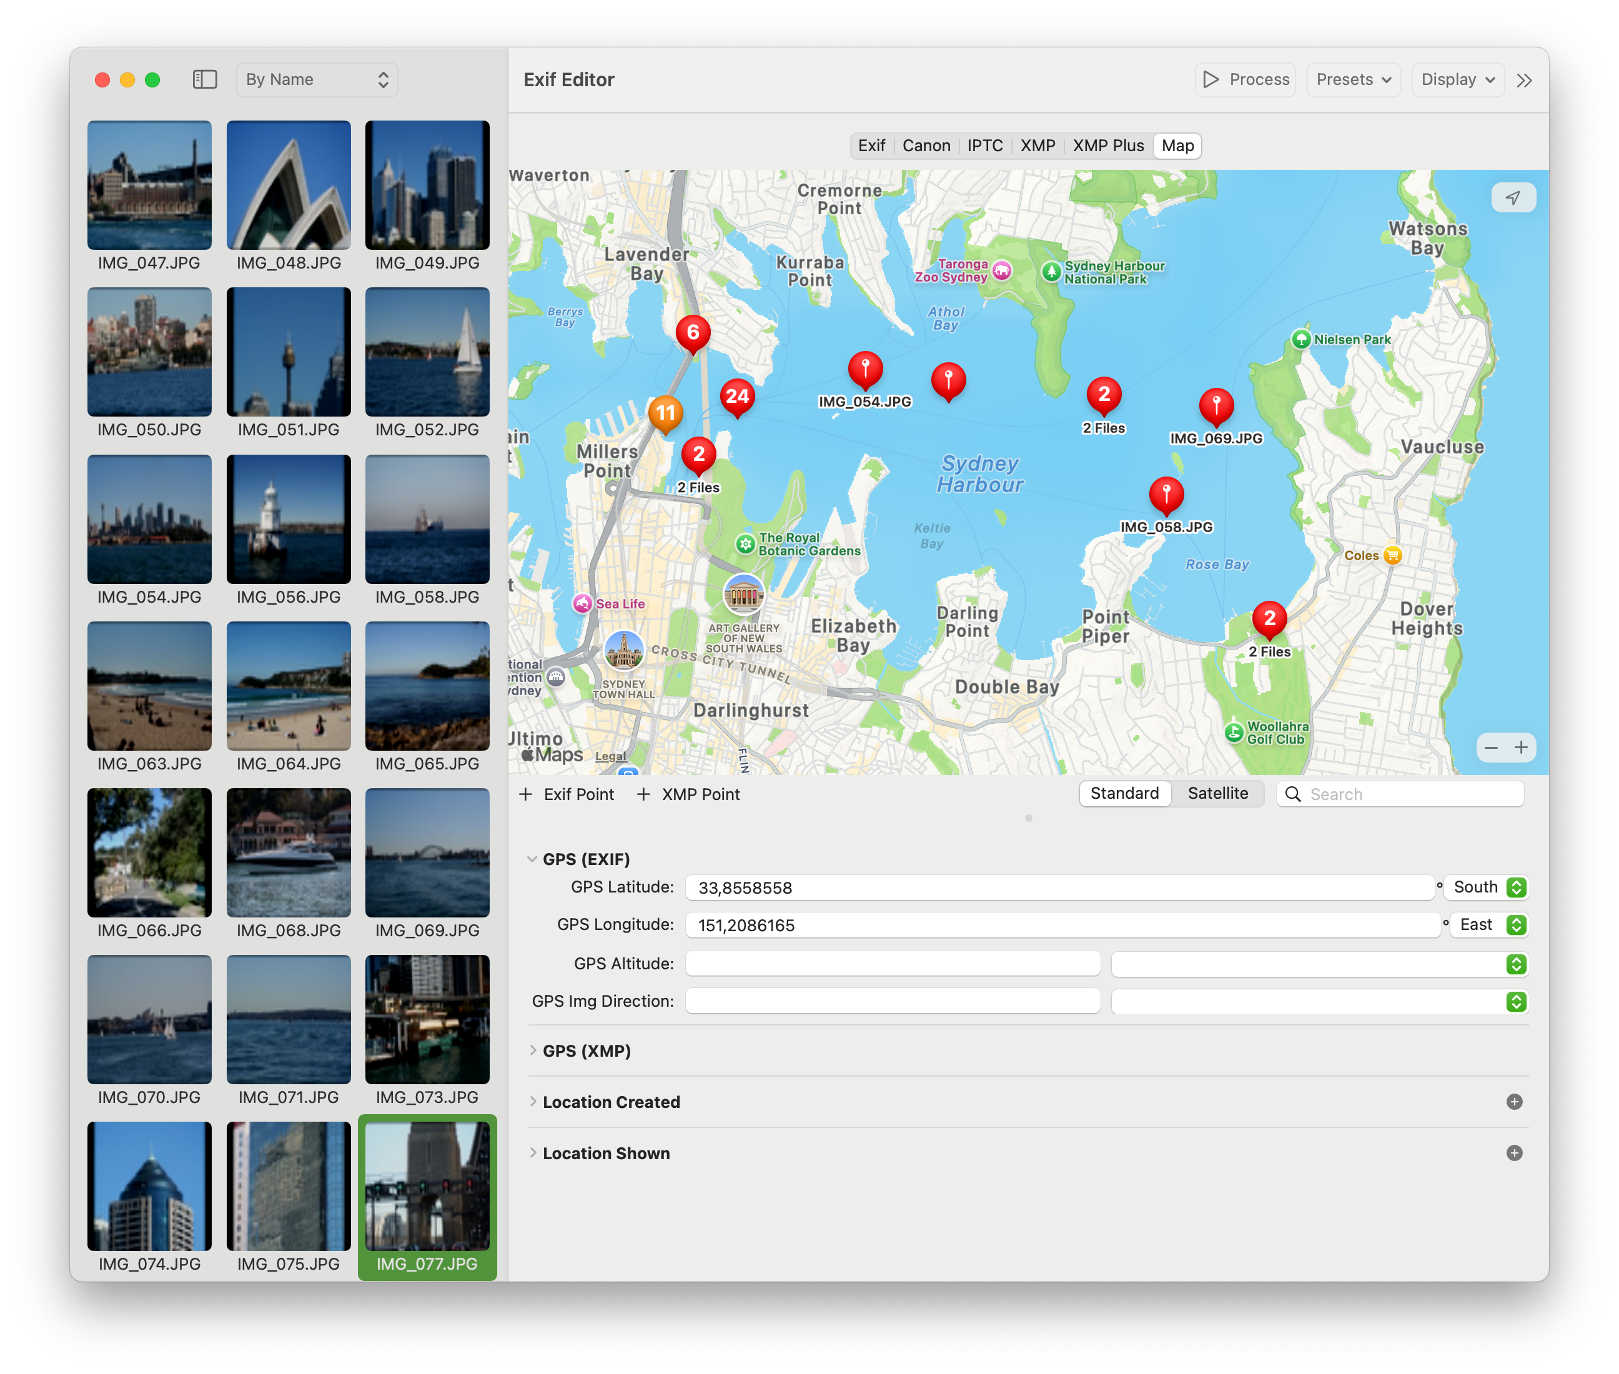This screenshot has height=1374, width=1619.
Task: Click the orange cluster pin numbered 11
Action: coord(665,413)
